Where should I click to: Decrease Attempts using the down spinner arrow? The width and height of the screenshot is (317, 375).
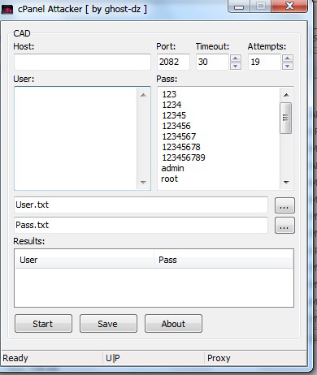pos(288,66)
